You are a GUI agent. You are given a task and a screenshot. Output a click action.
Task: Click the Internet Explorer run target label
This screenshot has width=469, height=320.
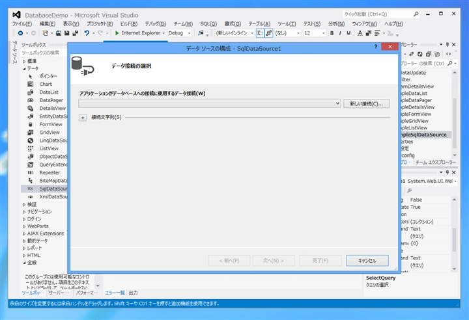click(x=141, y=33)
